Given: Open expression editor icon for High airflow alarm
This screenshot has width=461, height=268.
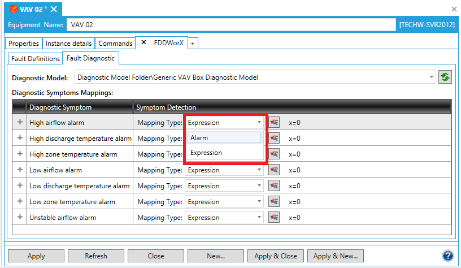Looking at the screenshot, I should click(274, 122).
